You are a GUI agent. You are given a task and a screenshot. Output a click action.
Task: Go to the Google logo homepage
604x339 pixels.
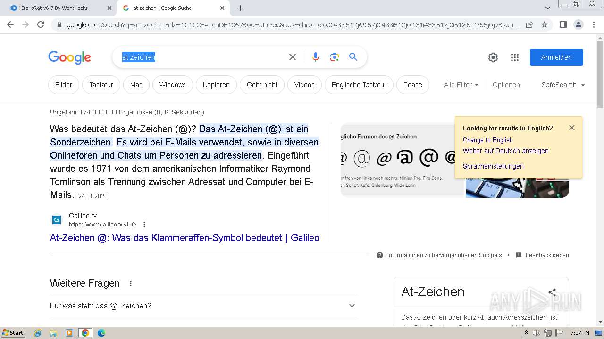click(69, 57)
